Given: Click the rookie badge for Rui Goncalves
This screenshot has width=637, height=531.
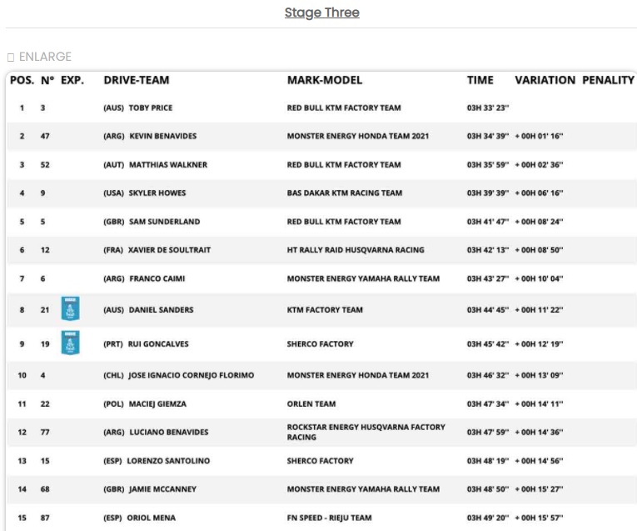Looking at the screenshot, I should tap(70, 343).
